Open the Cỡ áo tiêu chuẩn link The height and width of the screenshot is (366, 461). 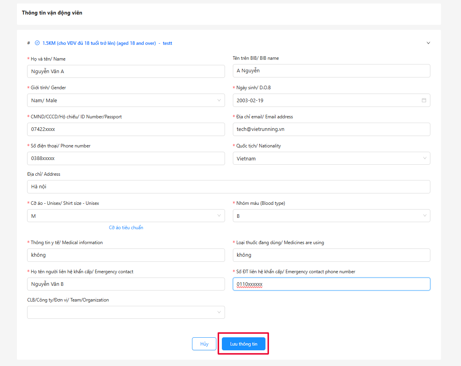point(126,228)
